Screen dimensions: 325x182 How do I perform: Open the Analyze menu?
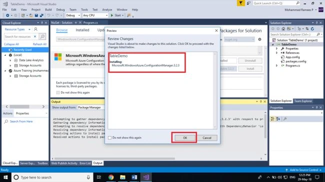(107, 9)
